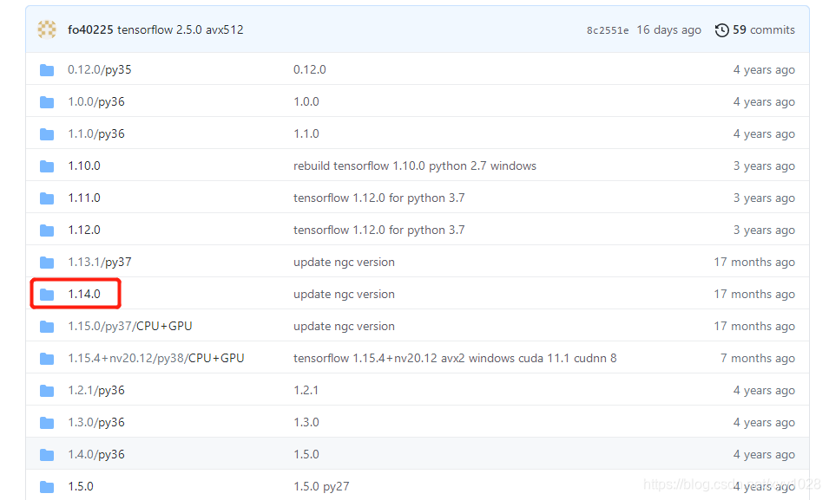Click '17 months ago' on 1.13.1/py37 row
The image size is (829, 500).
754,263
